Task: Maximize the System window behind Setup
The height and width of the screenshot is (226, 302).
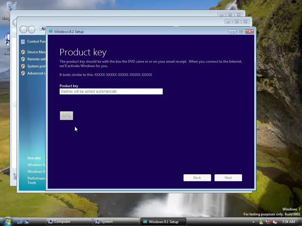Action: coord(237,22)
